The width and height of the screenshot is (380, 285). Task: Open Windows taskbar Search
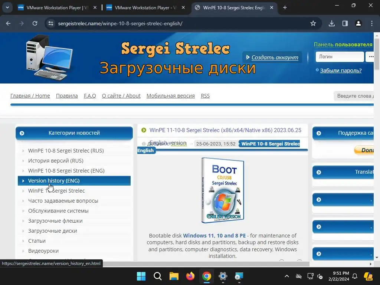157,276
